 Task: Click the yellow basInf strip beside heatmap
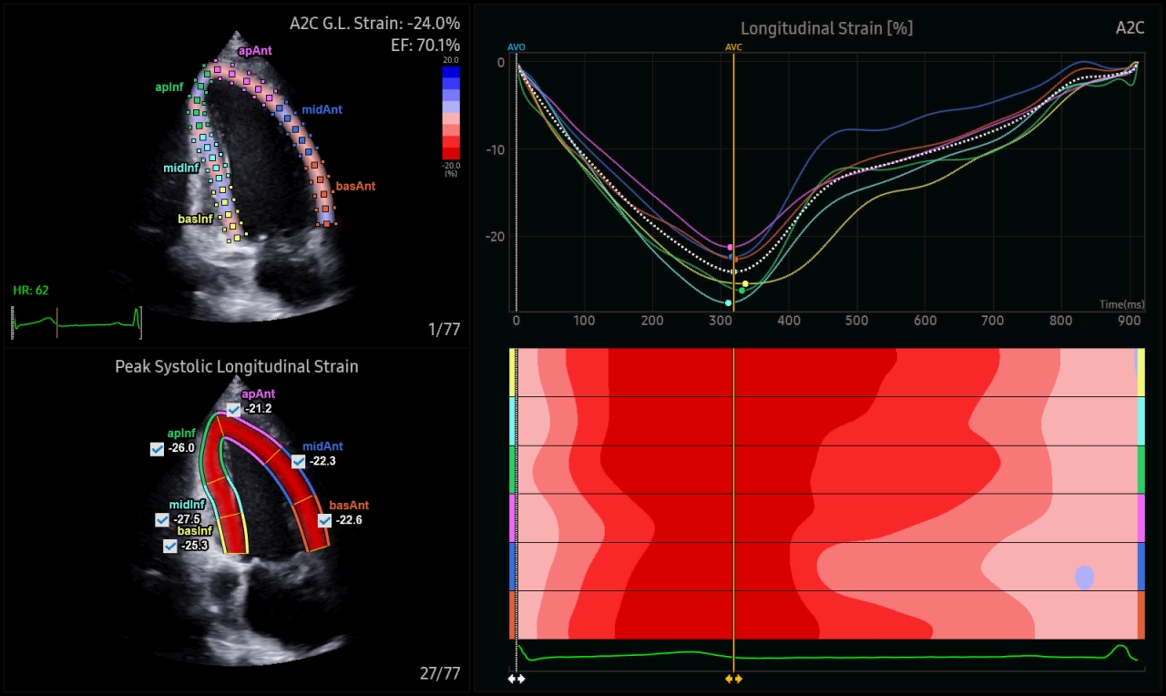513,373
